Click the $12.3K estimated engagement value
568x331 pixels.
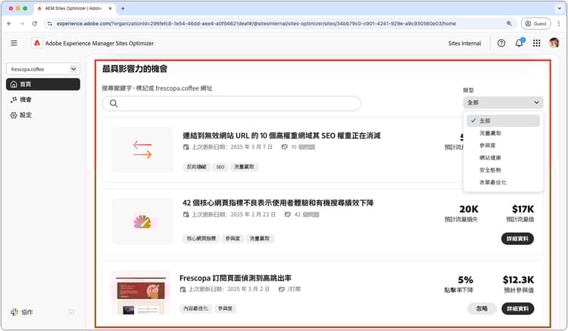[518, 280]
